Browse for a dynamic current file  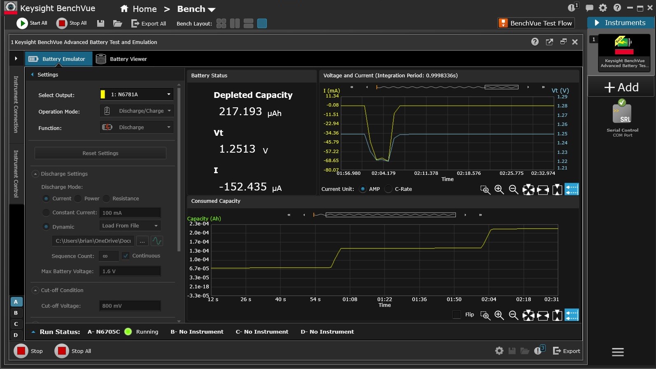pyautogui.click(x=142, y=241)
